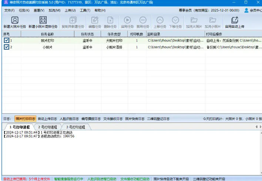Click the 小照片混排 task type cell
262x181 pixels.
point(114,47)
